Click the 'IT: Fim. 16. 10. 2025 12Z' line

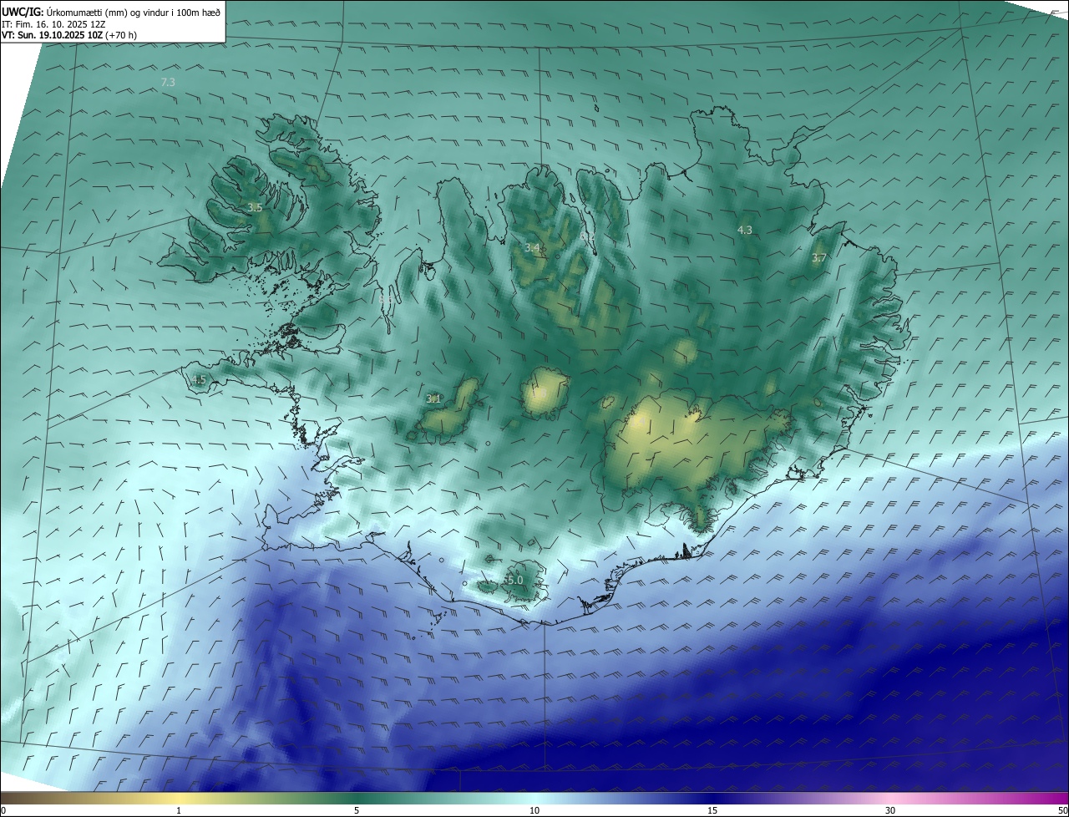[x=55, y=23]
